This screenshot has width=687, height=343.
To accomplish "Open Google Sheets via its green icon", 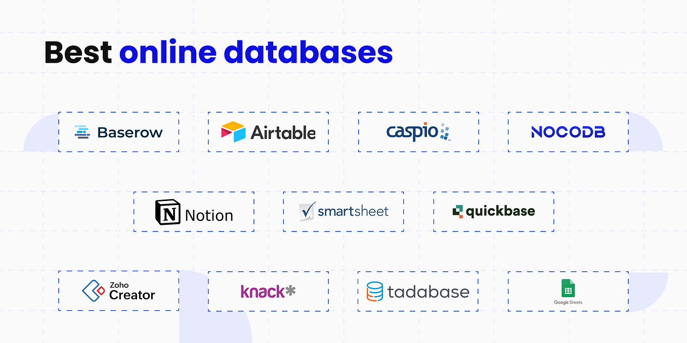I will (568, 287).
